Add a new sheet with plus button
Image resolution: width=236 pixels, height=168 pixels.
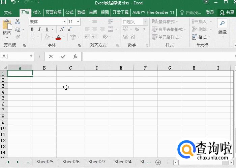[x=158, y=162]
